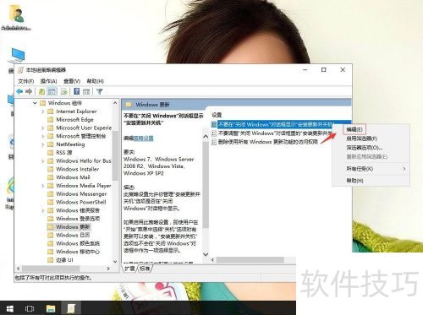This screenshot has width=423, height=315.
Task: Click the 设置 column header
Action: tap(217, 115)
